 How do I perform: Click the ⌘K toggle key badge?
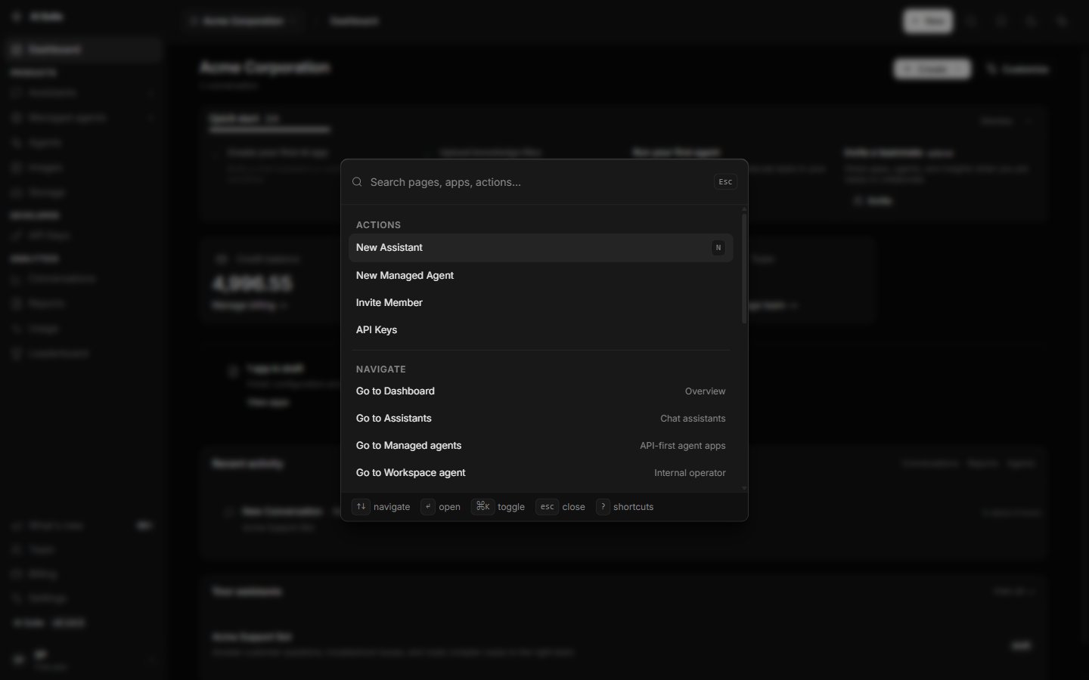482,507
